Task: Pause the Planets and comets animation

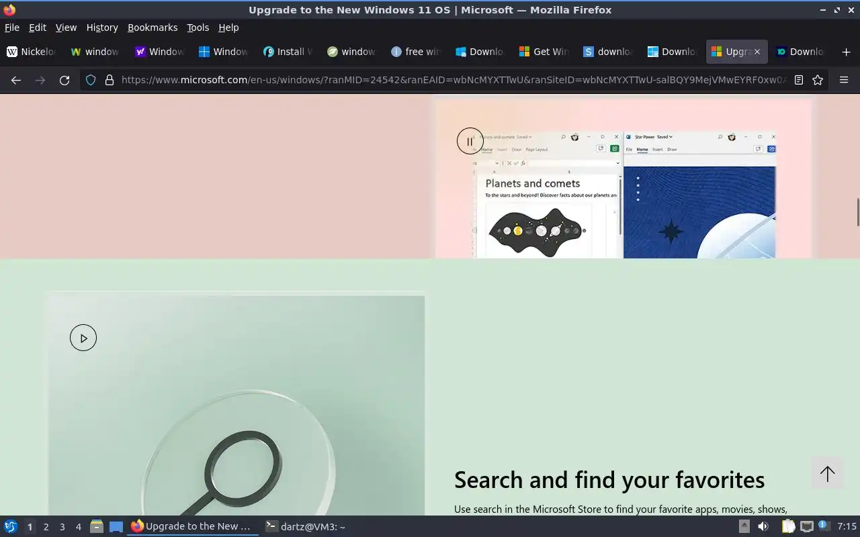Action: tap(470, 141)
